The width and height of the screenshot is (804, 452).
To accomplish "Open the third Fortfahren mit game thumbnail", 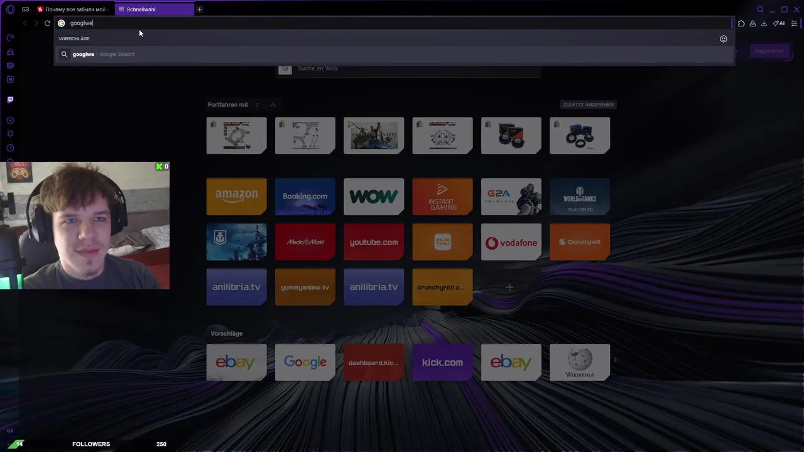I will coord(373,136).
